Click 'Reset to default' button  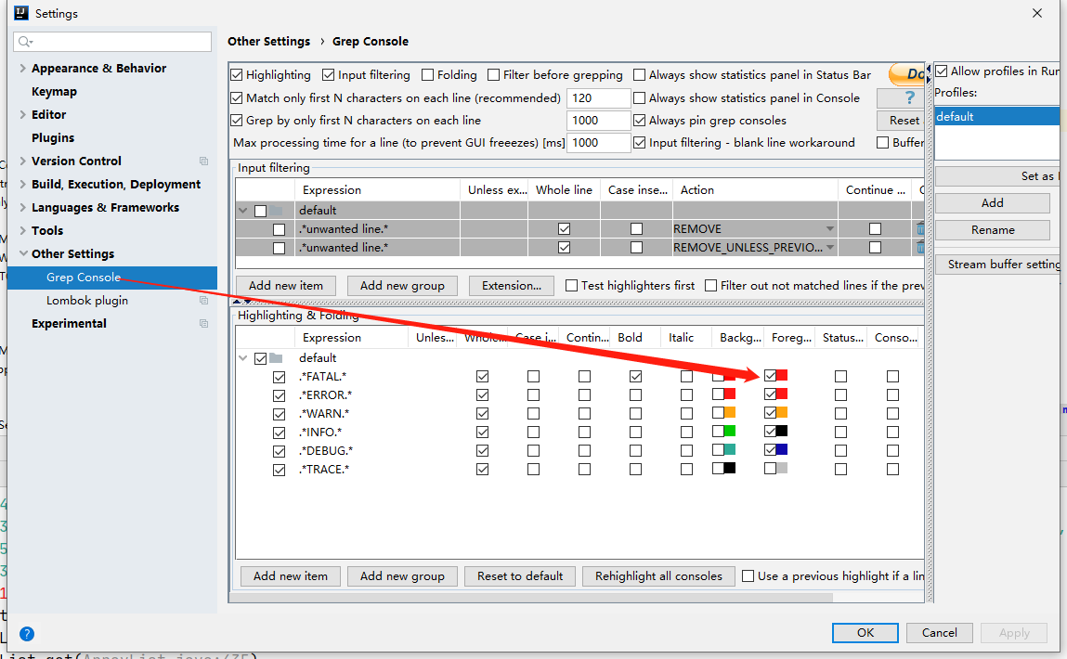click(x=520, y=575)
